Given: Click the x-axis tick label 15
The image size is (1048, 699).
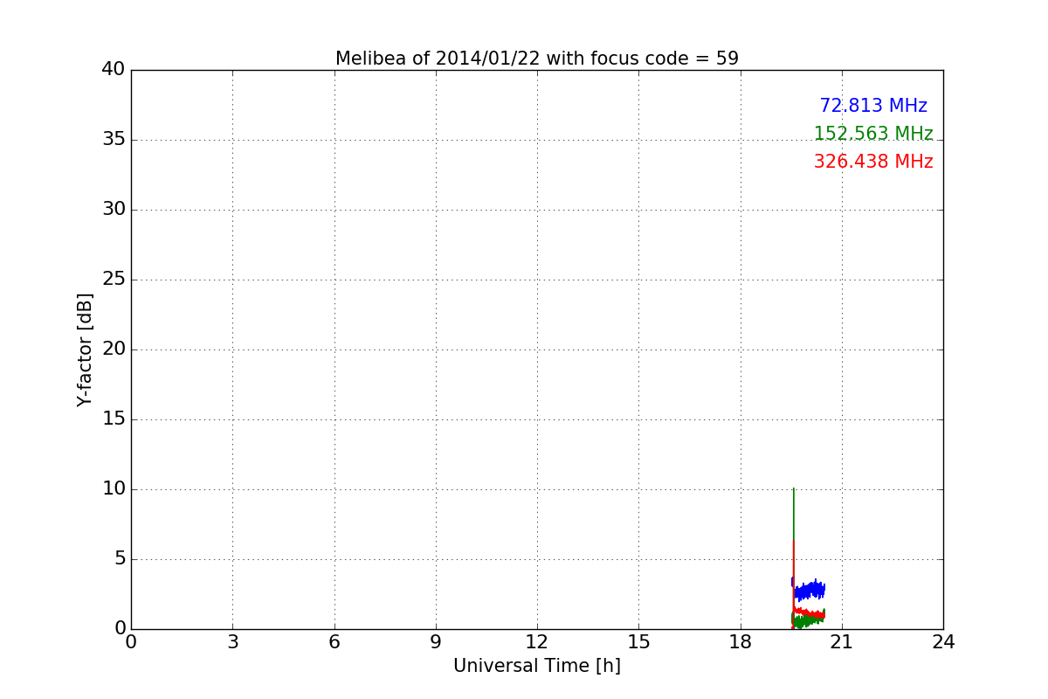Looking at the screenshot, I should point(638,642).
